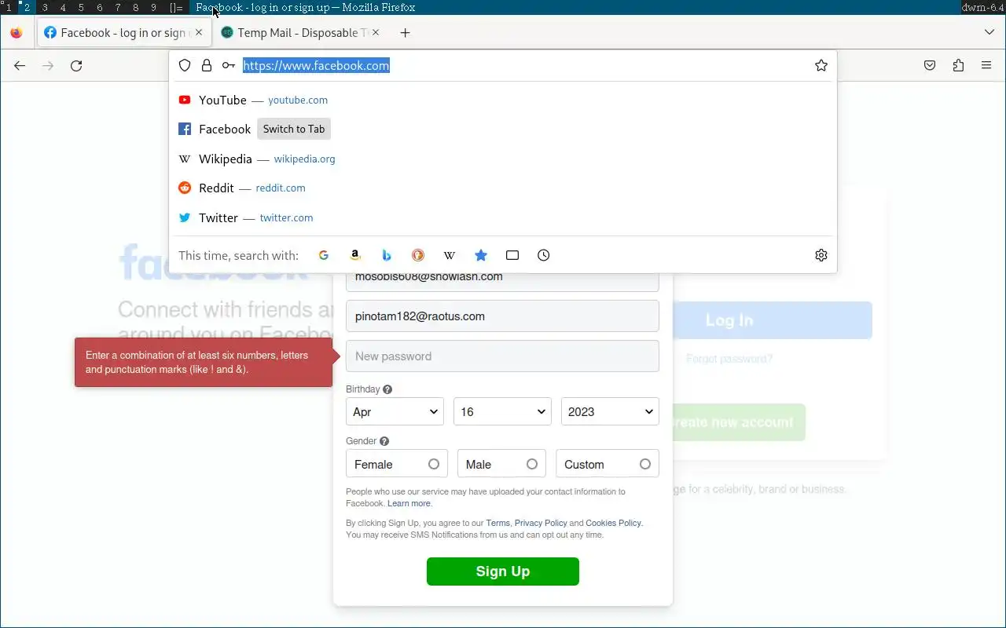Open the tracking protection shield icon

(185, 66)
